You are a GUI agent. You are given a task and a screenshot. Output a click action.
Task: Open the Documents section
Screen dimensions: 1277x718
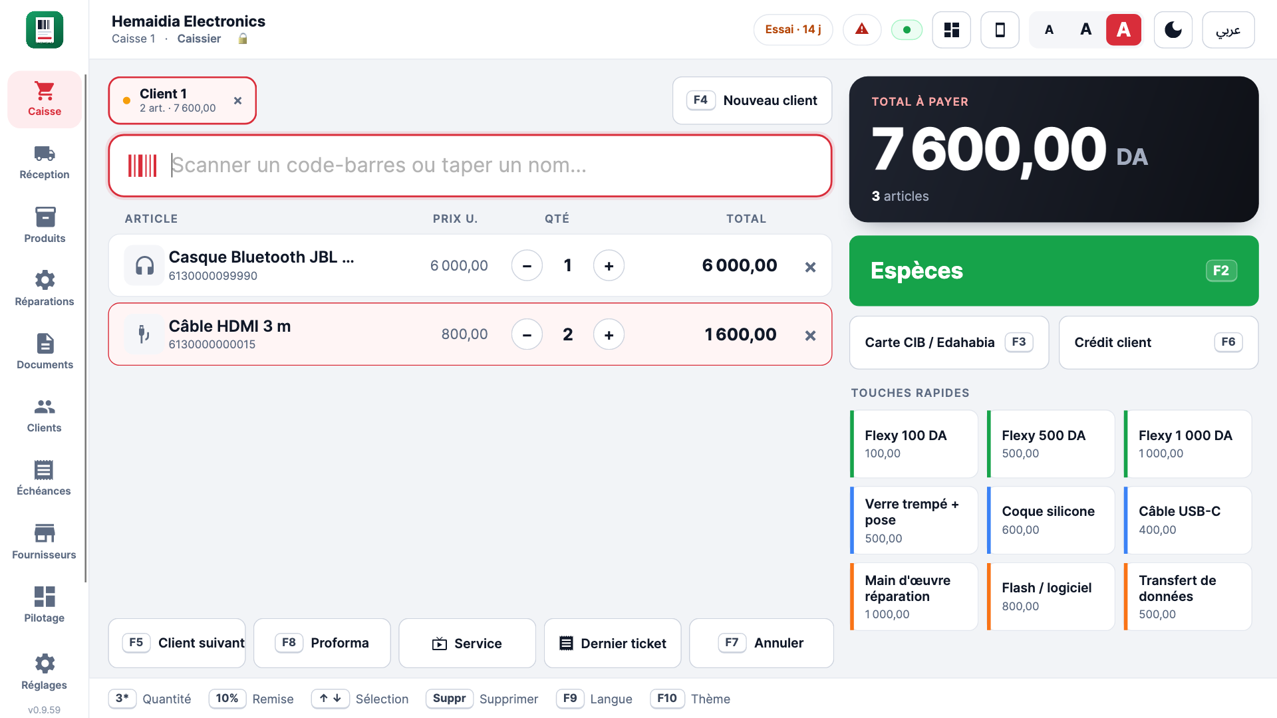click(45, 352)
